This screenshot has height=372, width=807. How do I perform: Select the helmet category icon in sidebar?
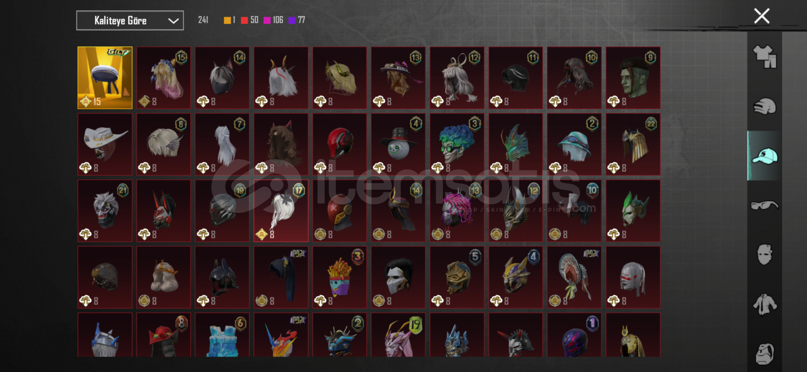[765, 106]
